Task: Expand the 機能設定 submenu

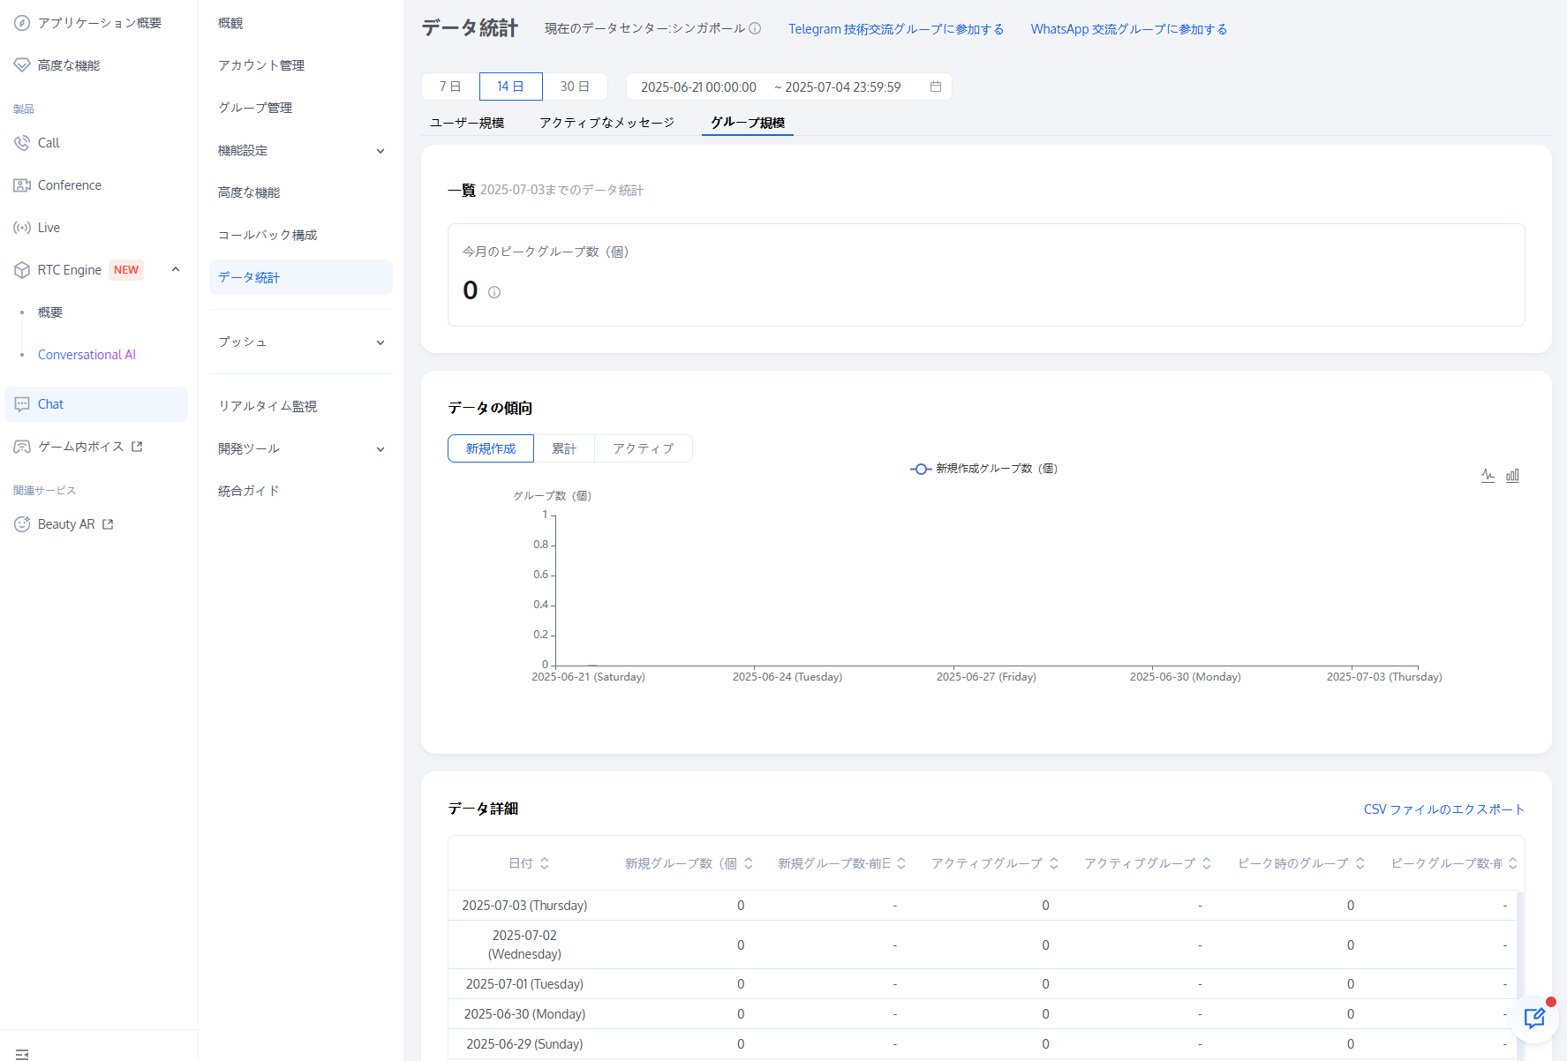Action: pyautogui.click(x=380, y=151)
